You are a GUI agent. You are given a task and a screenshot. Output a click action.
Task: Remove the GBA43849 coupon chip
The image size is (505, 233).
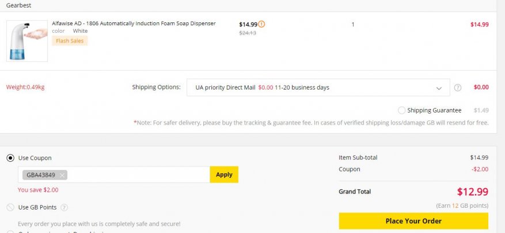click(62, 175)
